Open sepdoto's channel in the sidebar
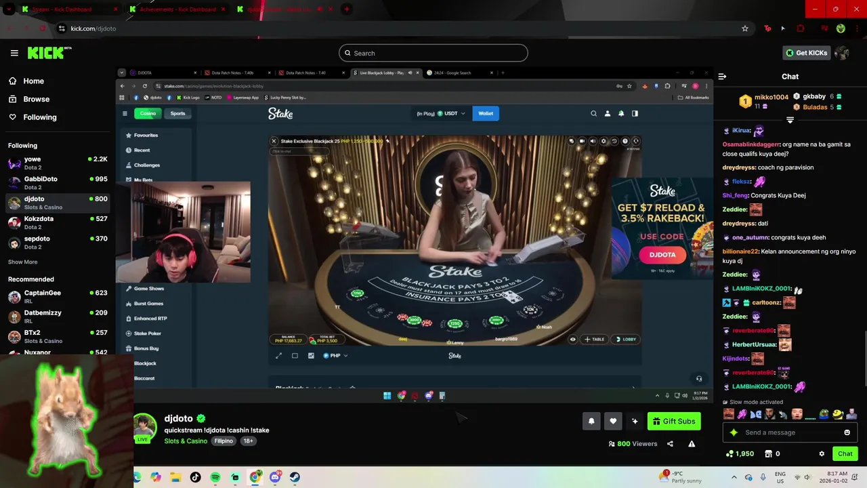Viewport: 867px width, 488px height. [58, 242]
